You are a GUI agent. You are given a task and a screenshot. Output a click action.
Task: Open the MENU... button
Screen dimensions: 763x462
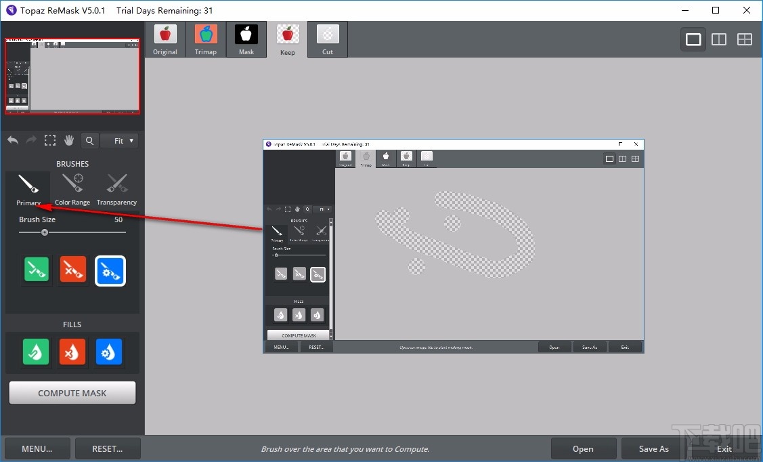[x=37, y=448]
